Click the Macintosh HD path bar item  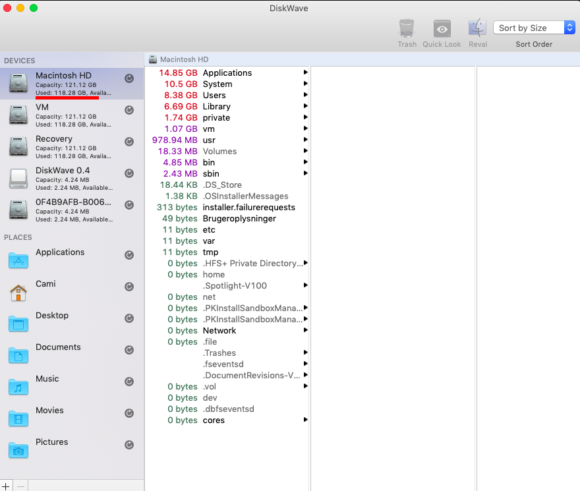coord(179,59)
